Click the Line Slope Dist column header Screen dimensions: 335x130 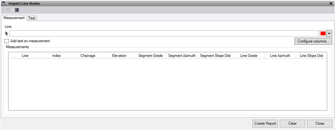click(x=311, y=56)
